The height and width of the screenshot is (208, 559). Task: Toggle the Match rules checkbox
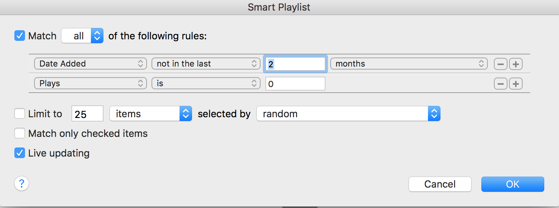pos(20,36)
